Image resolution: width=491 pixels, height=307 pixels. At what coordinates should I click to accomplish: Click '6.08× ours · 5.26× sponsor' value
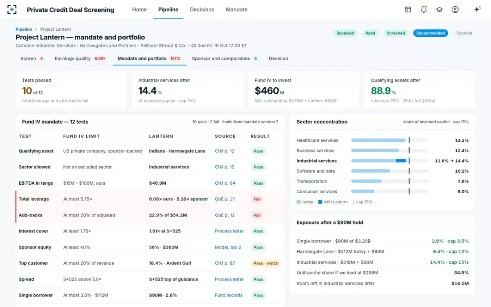coord(178,199)
